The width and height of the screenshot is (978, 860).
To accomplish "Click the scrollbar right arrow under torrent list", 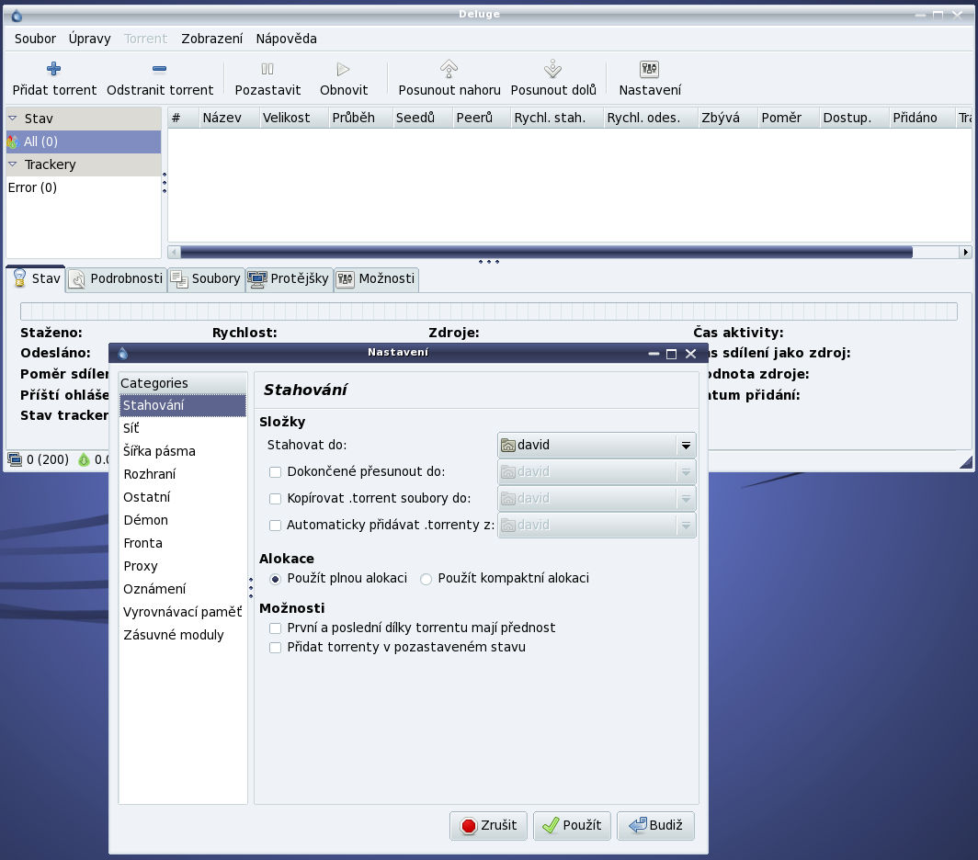I will (x=965, y=253).
